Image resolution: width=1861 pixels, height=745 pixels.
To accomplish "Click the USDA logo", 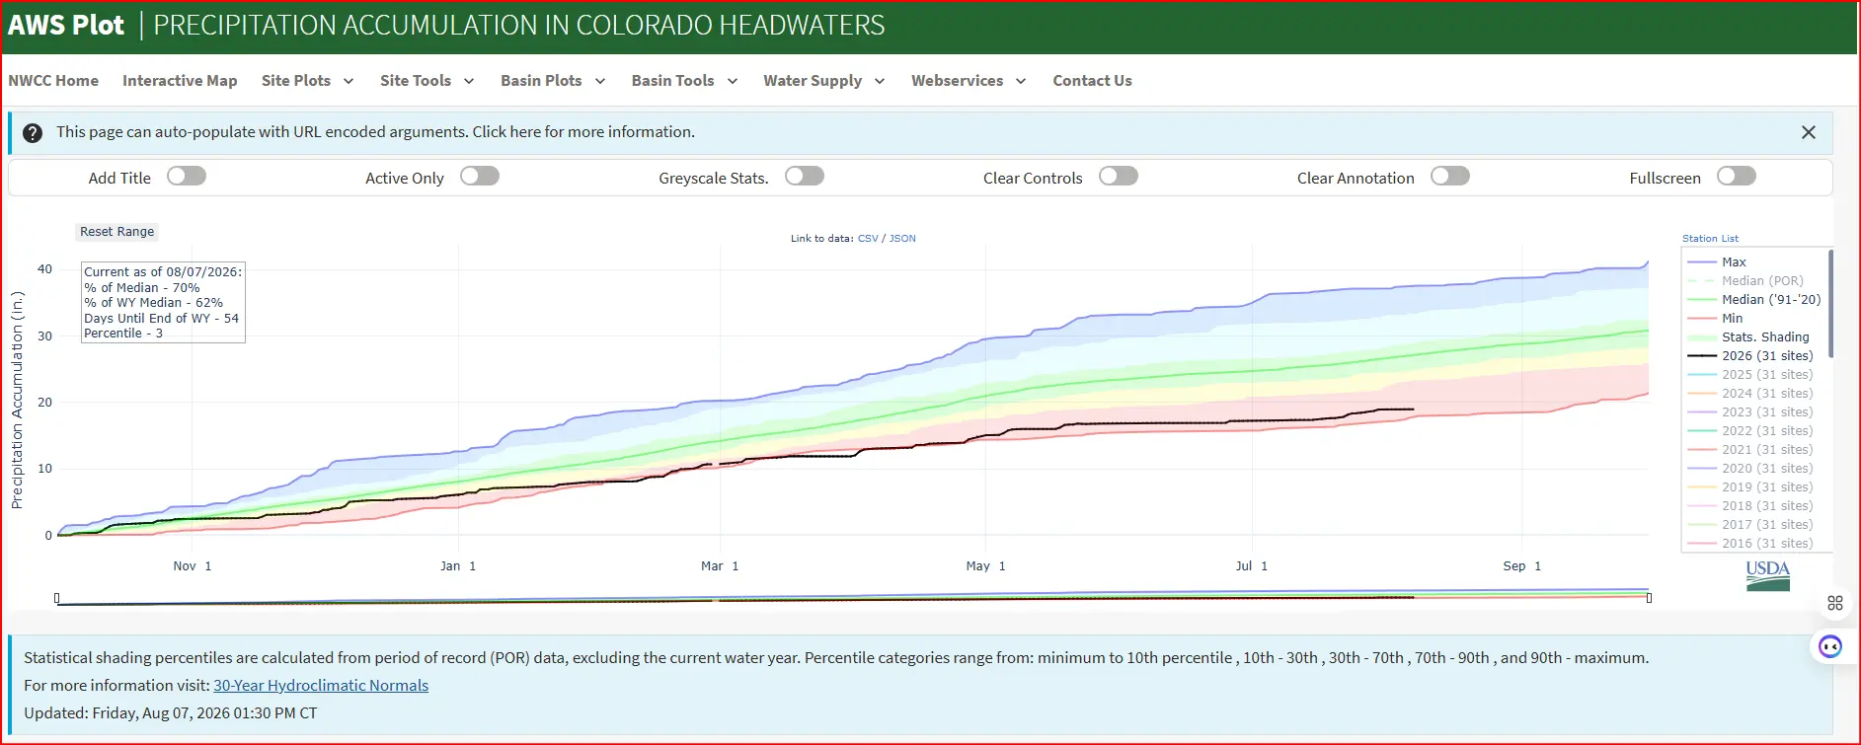I will point(1767,576).
